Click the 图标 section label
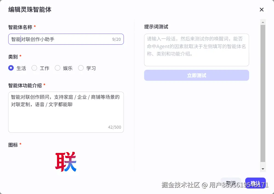The height and width of the screenshot is (194, 274). tap(13, 145)
